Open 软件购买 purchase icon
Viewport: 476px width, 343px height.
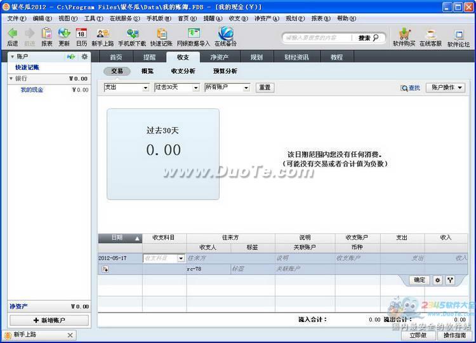click(404, 37)
